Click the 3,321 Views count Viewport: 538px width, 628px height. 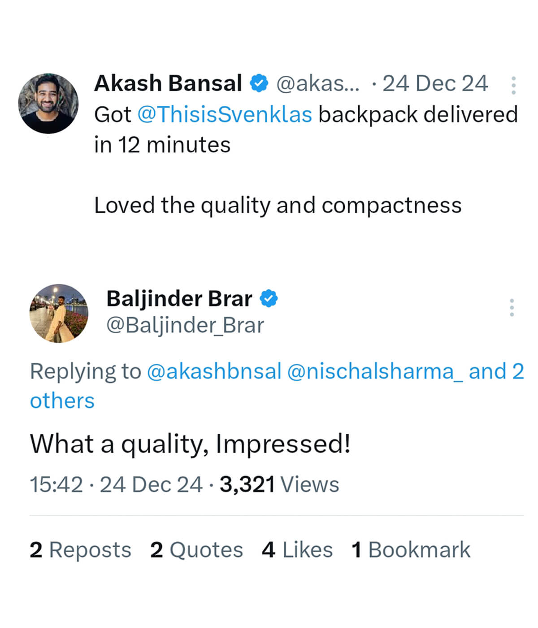click(279, 485)
